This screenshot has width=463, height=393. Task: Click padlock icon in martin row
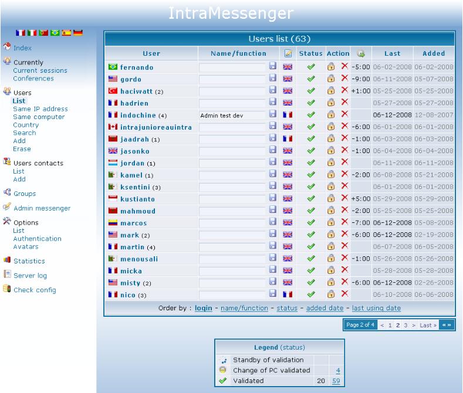(x=331, y=246)
